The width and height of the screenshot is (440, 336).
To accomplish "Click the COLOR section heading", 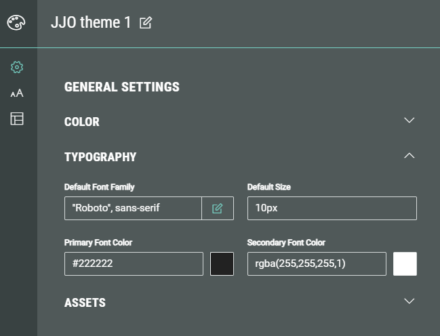I will (x=82, y=122).
